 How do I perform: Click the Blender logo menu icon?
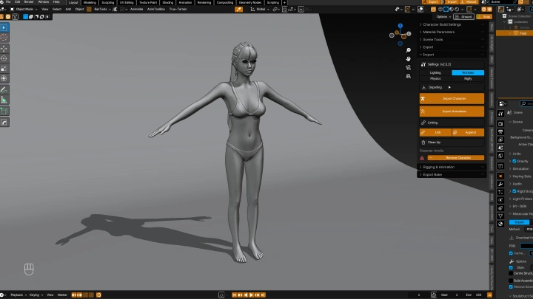[1, 2]
